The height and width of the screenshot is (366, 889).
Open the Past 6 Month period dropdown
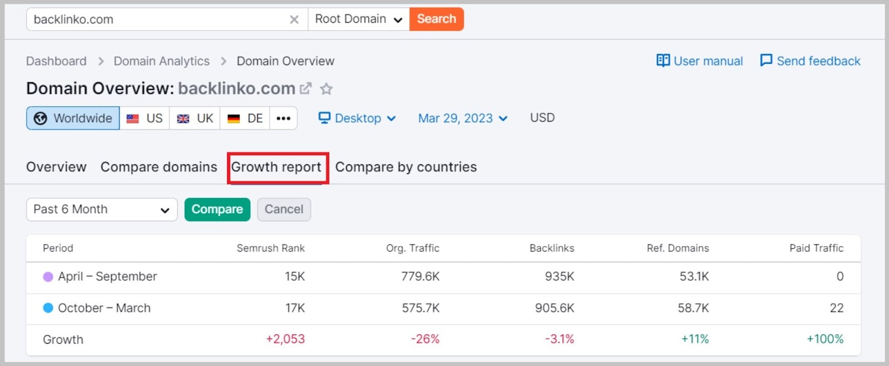tap(102, 209)
